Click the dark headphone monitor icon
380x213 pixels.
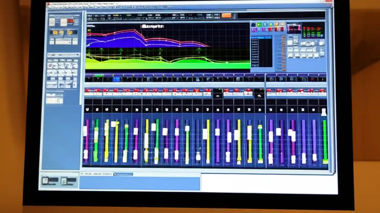click(x=254, y=24)
